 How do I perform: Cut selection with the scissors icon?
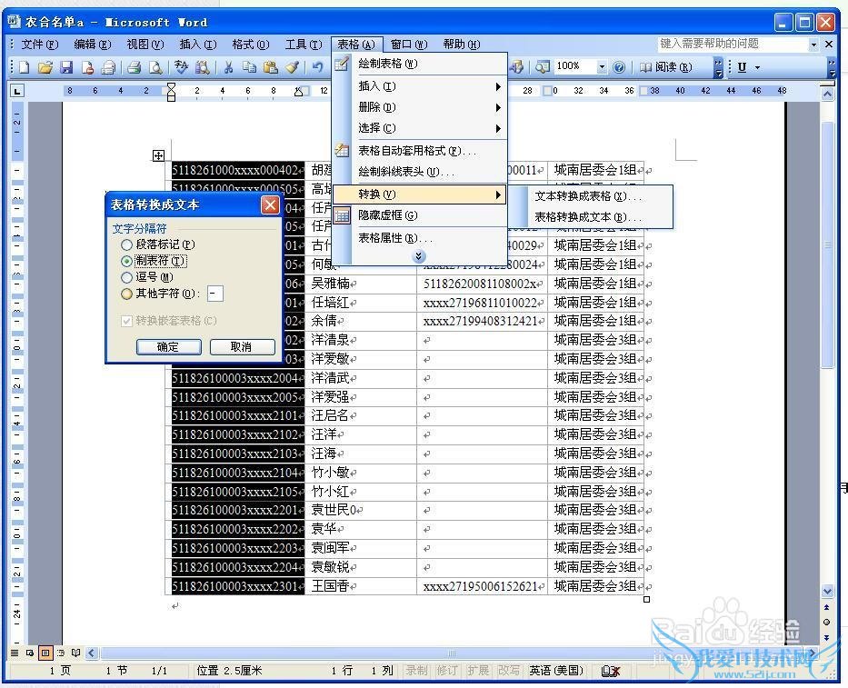[x=228, y=67]
